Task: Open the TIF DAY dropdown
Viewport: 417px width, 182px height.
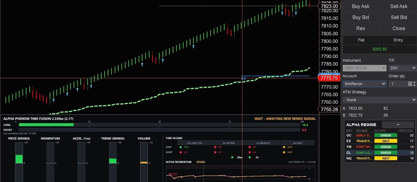Action: point(403,68)
